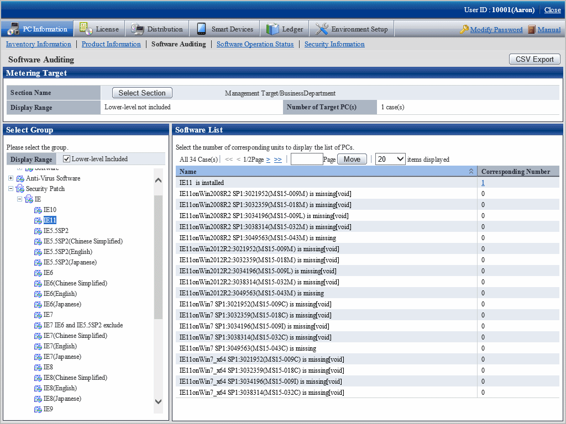Open the Ledger tab
Viewport: 566px width, 424px height.
coord(285,29)
